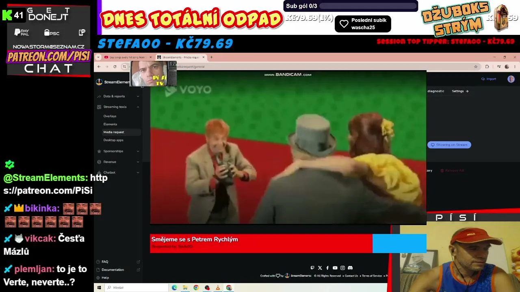Click the diagnostic tab label
The width and height of the screenshot is (520, 292).
[x=435, y=91]
